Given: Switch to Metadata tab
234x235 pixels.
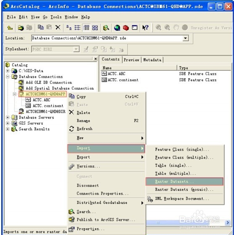Looking at the screenshot, I should 152,60.
